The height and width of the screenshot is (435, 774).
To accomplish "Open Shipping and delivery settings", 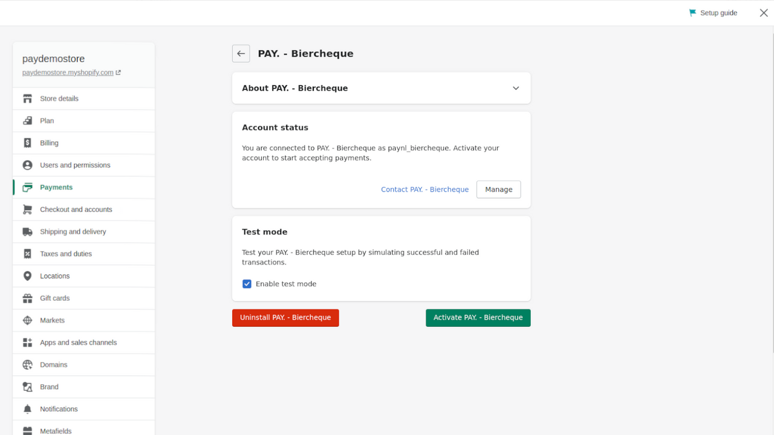I will coord(83,232).
